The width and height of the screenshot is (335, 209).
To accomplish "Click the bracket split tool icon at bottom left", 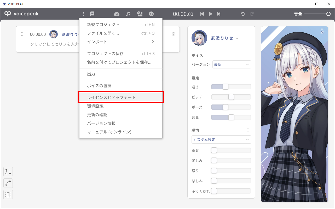I will pyautogui.click(x=8, y=195).
